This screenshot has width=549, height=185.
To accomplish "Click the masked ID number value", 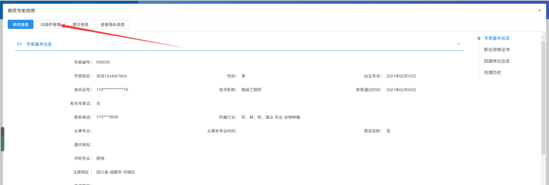I will [x=112, y=90].
